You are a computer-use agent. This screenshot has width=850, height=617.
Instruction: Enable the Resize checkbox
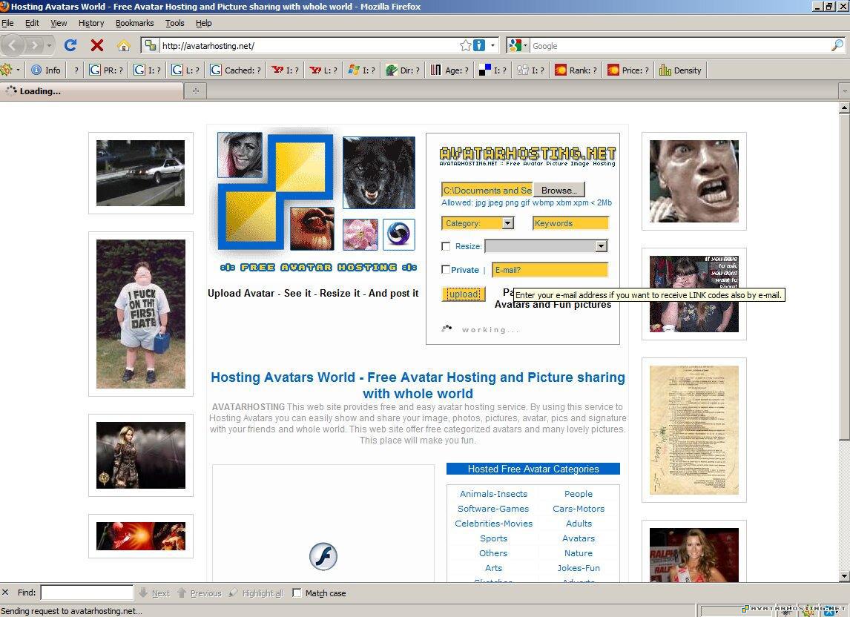(446, 246)
